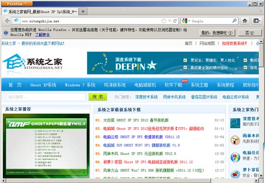Open the Firefox application menu button
The width and height of the screenshot is (265, 183).
pyautogui.click(x=17, y=3)
